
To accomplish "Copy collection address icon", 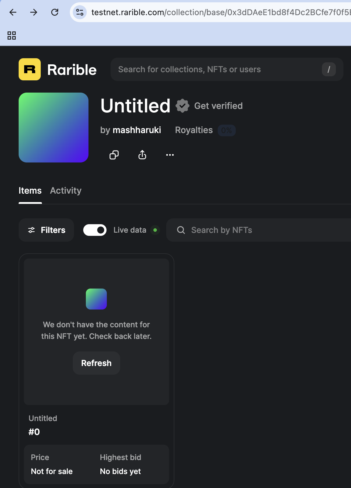I will (114, 155).
